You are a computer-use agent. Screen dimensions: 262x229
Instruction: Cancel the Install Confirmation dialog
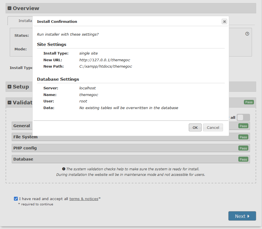[213, 127]
